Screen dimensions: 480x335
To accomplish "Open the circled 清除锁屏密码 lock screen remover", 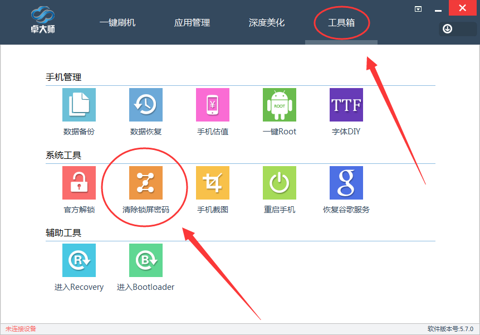I will tap(145, 182).
